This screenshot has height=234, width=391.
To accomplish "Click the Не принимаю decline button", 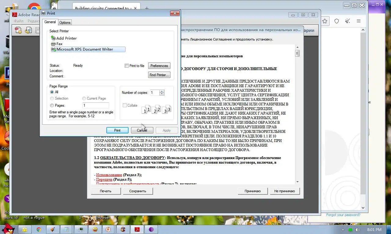I will point(285,191).
